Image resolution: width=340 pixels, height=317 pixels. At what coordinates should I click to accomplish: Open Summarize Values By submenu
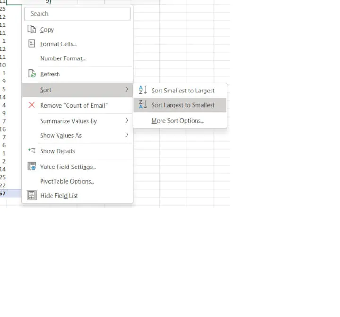77,121
